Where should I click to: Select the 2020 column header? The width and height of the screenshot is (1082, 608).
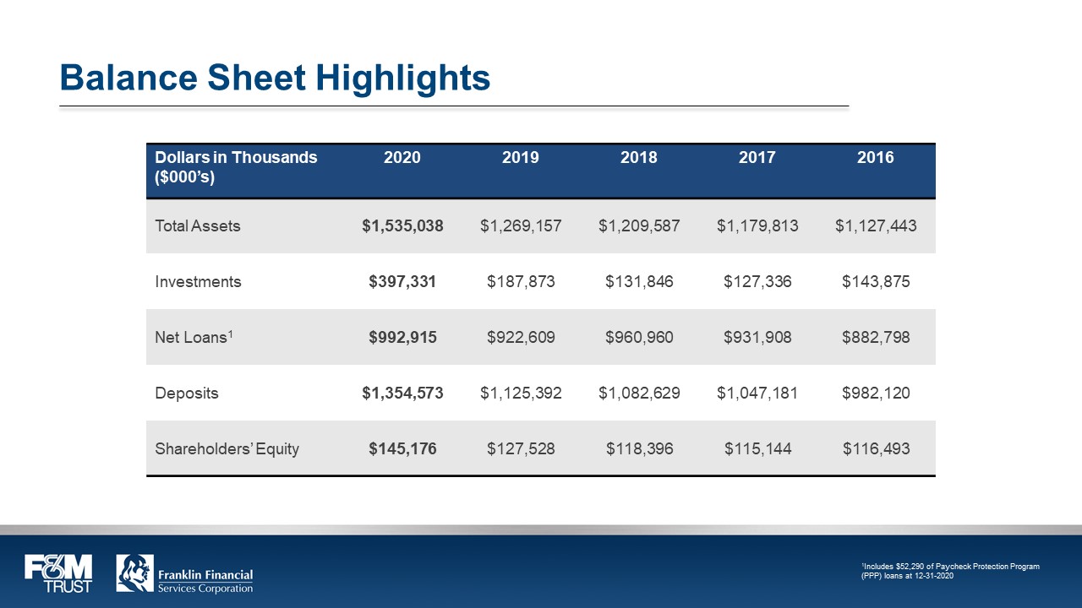point(402,158)
